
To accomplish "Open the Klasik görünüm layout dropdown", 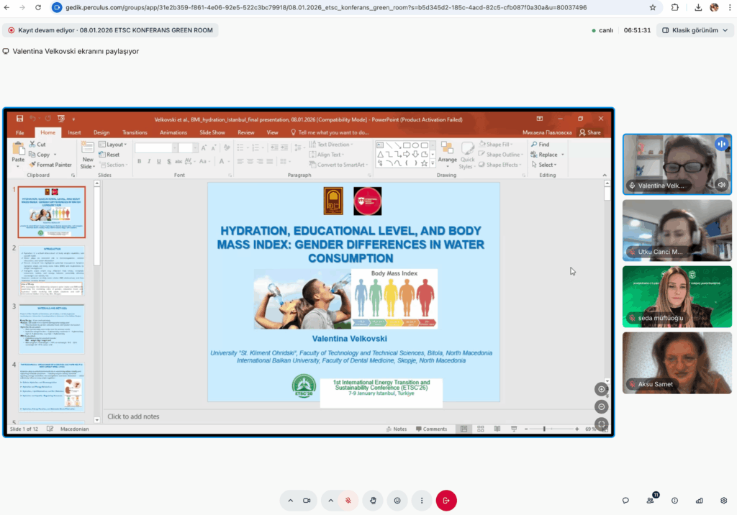I will [695, 30].
